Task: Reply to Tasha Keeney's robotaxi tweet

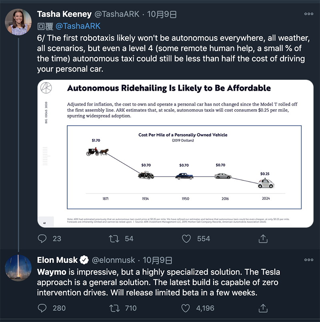Action: [x=42, y=239]
